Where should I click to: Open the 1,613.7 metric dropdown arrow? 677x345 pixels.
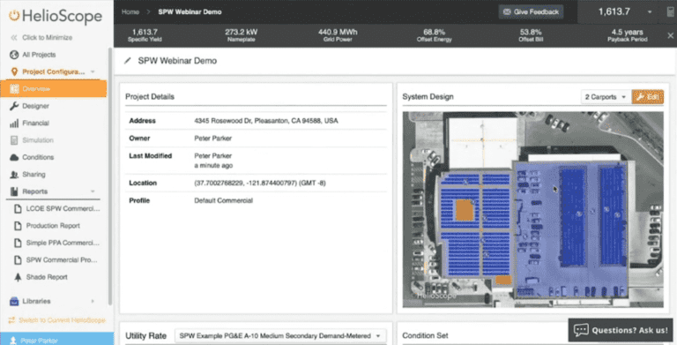pyautogui.click(x=650, y=12)
